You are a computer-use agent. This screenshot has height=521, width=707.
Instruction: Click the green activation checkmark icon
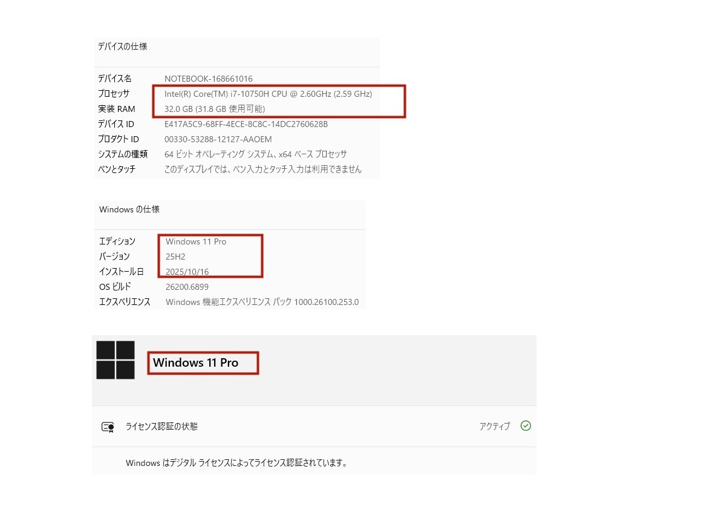coord(526,426)
